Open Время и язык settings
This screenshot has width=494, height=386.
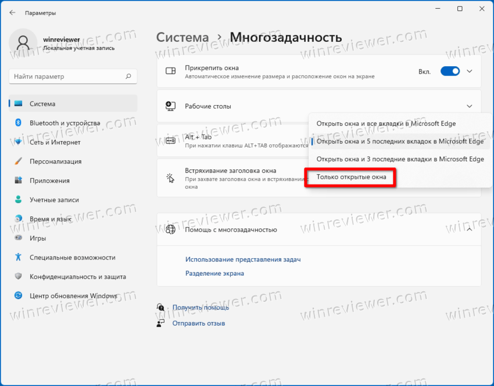[x=73, y=219]
